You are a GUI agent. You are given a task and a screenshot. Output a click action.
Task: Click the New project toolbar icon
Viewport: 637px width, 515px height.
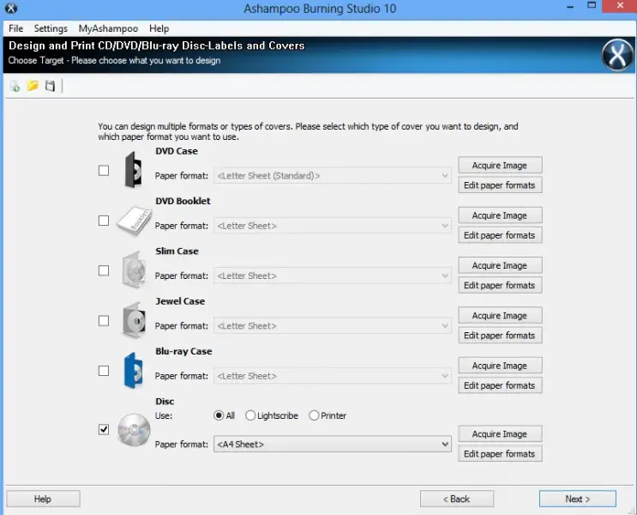click(15, 86)
